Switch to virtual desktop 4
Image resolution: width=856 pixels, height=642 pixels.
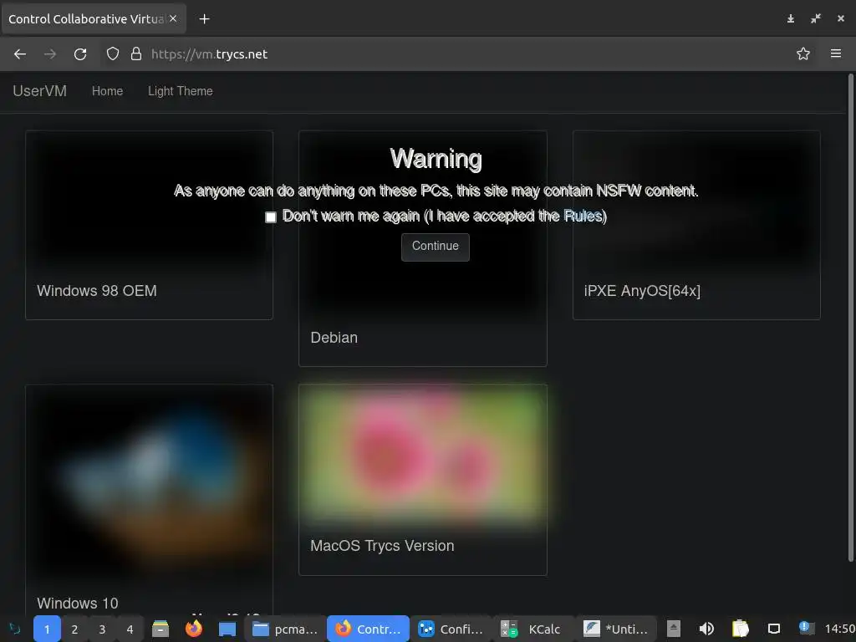click(130, 629)
